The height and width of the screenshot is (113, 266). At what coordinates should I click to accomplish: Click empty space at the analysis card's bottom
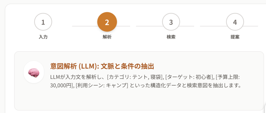(139, 102)
